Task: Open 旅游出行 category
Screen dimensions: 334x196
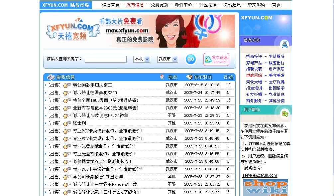Action: click(277, 63)
